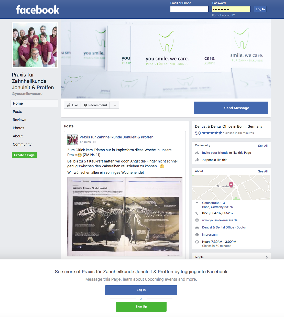Open the About map preview
The image size is (284, 317).
[231, 187]
